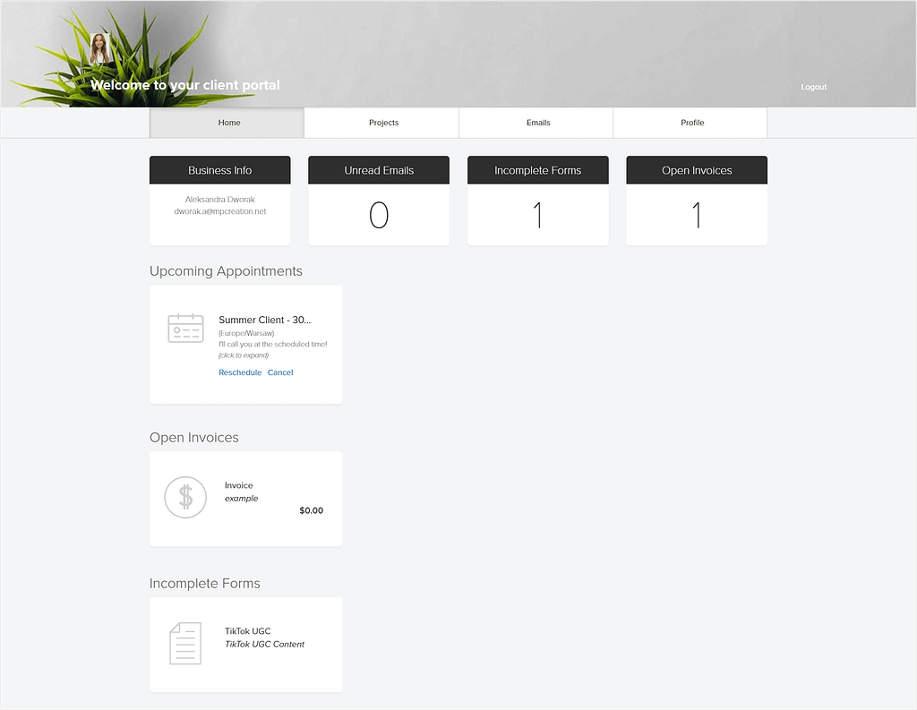This screenshot has width=917, height=710.
Task: Click the TikTok UGC Content subtitle
Action: point(264,644)
